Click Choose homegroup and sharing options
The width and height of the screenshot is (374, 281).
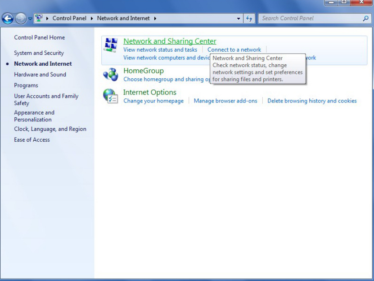[167, 79]
